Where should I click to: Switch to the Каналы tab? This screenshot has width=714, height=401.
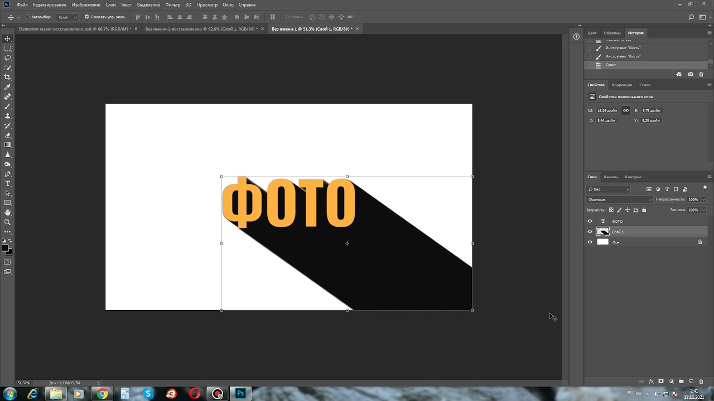pyautogui.click(x=610, y=177)
